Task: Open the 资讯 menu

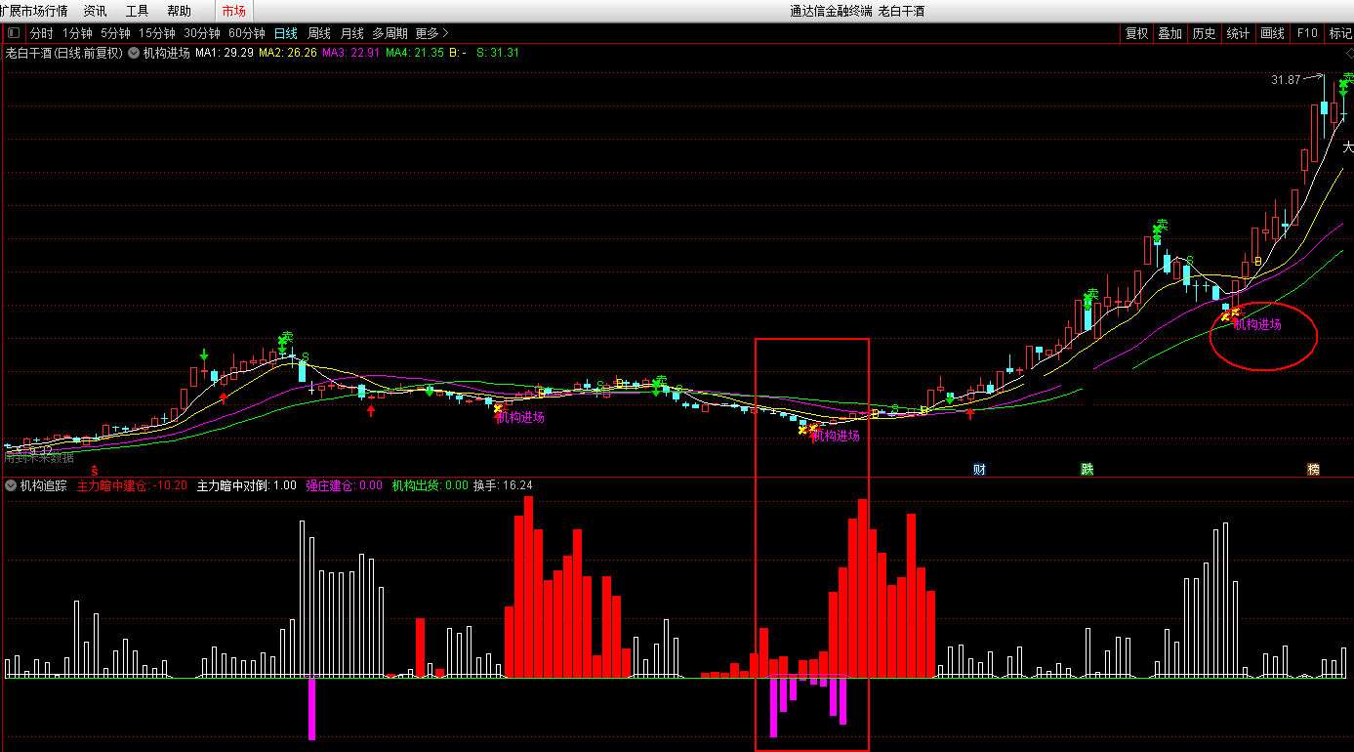Action: (x=95, y=11)
